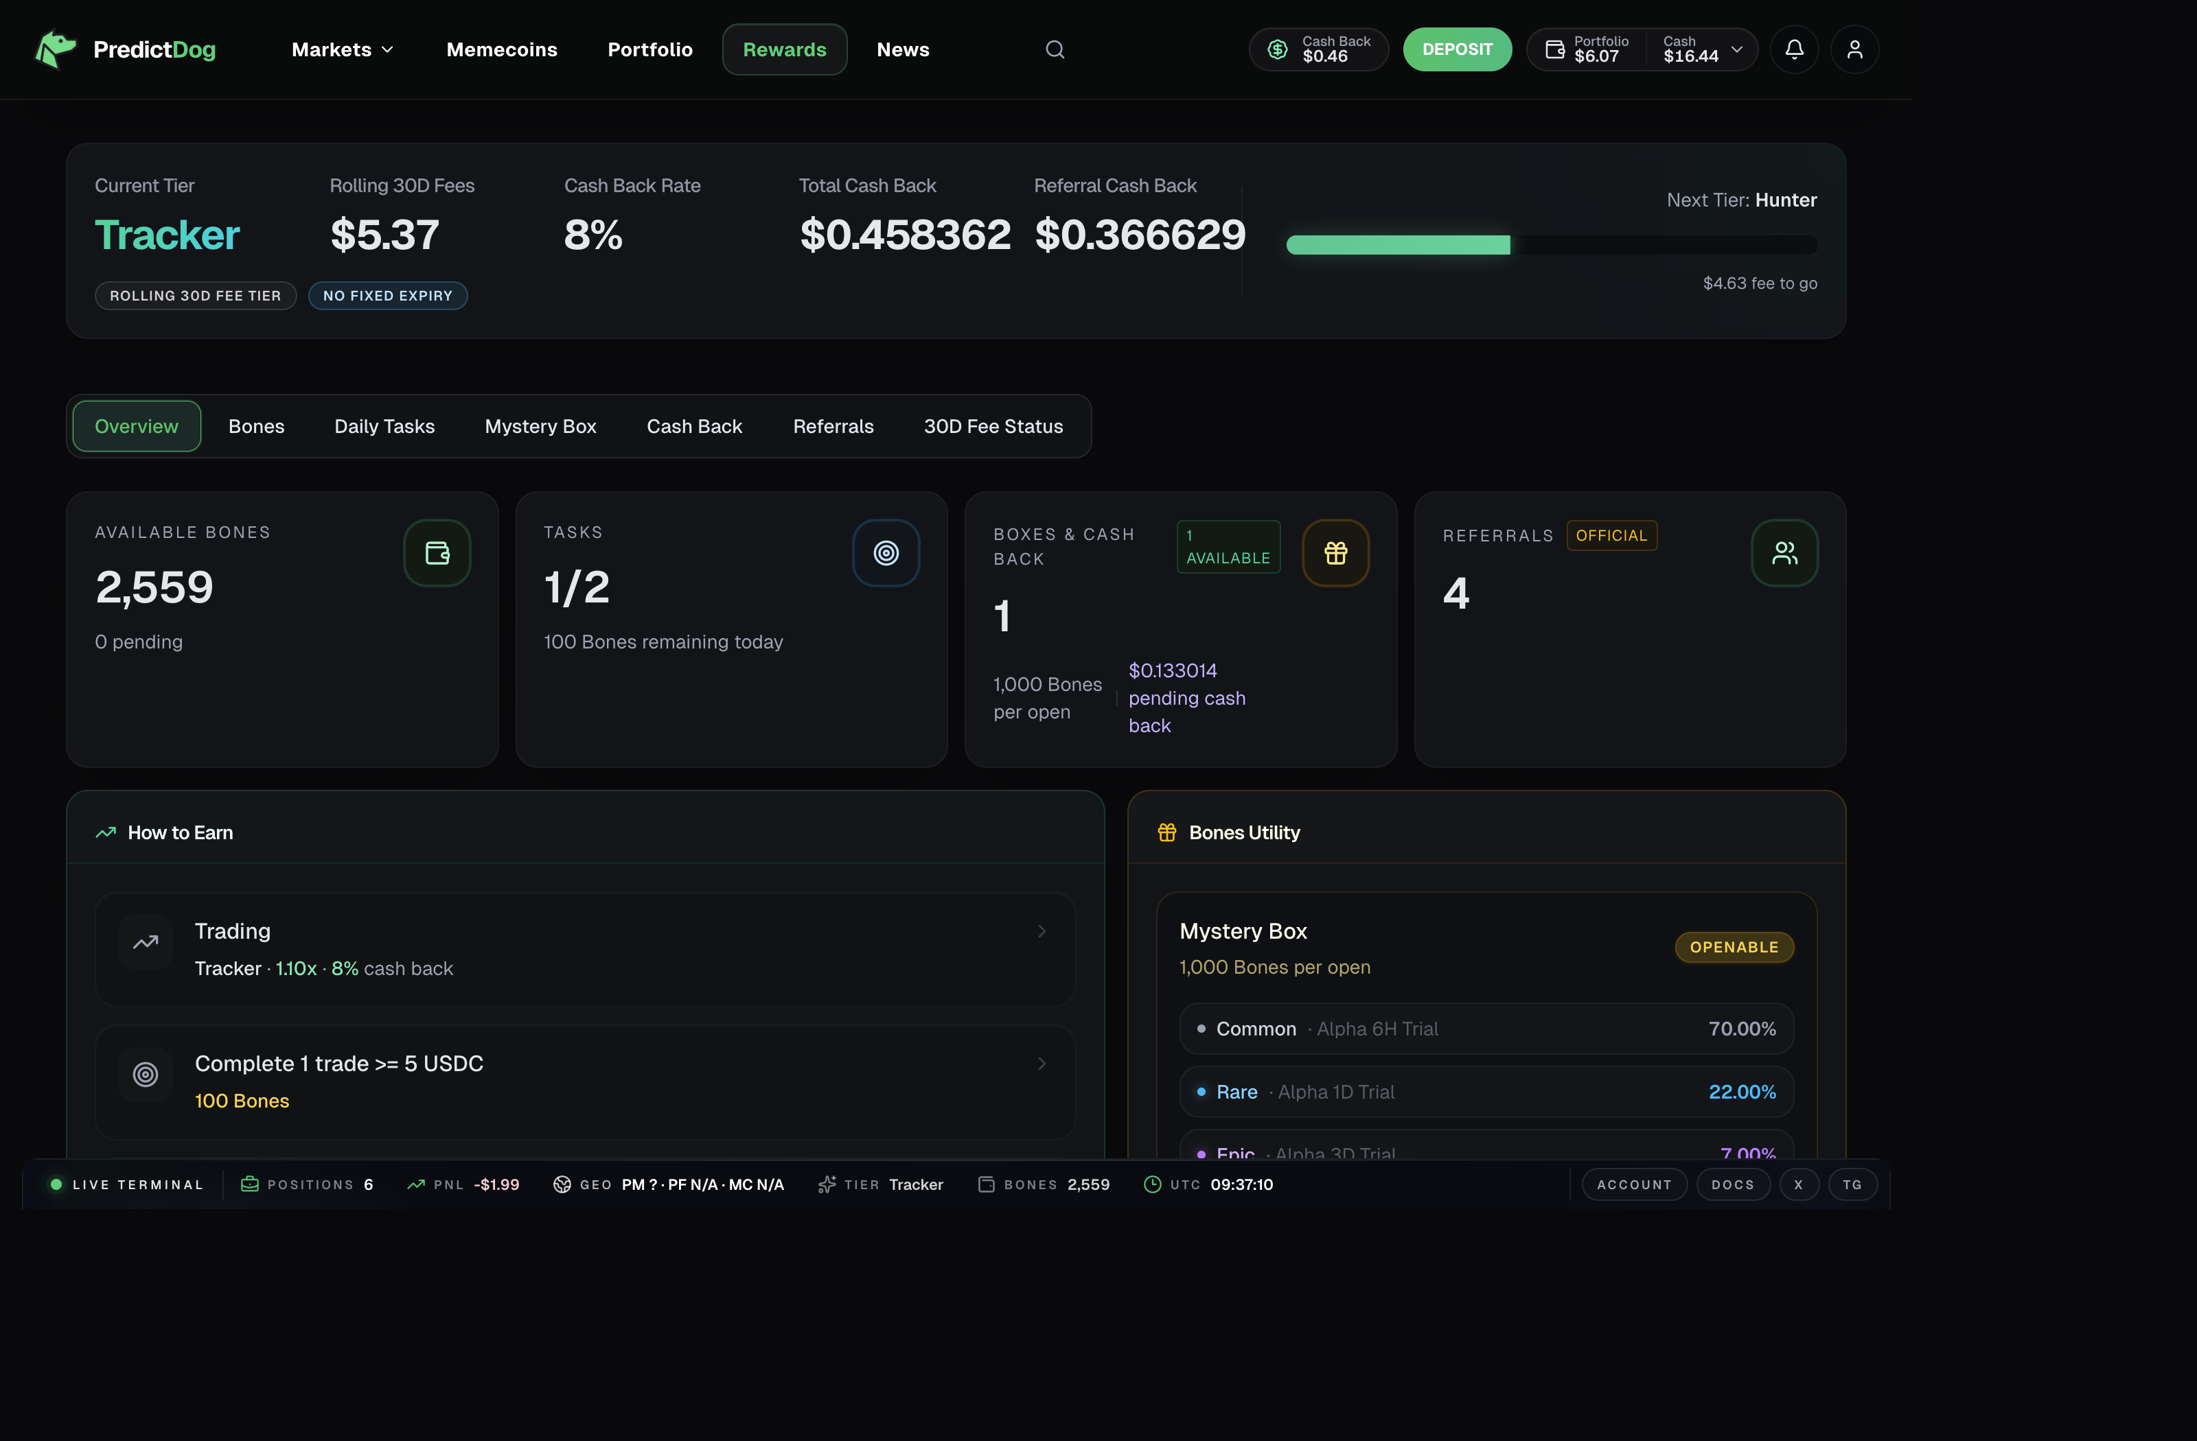The image size is (2197, 1441).
Task: Open the user profile icon
Action: tap(1854, 50)
